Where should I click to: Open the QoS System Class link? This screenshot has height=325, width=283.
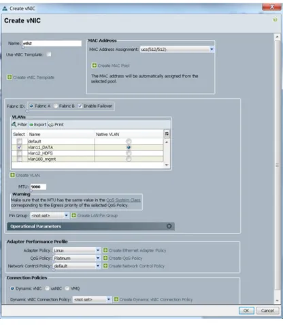tap(123, 200)
